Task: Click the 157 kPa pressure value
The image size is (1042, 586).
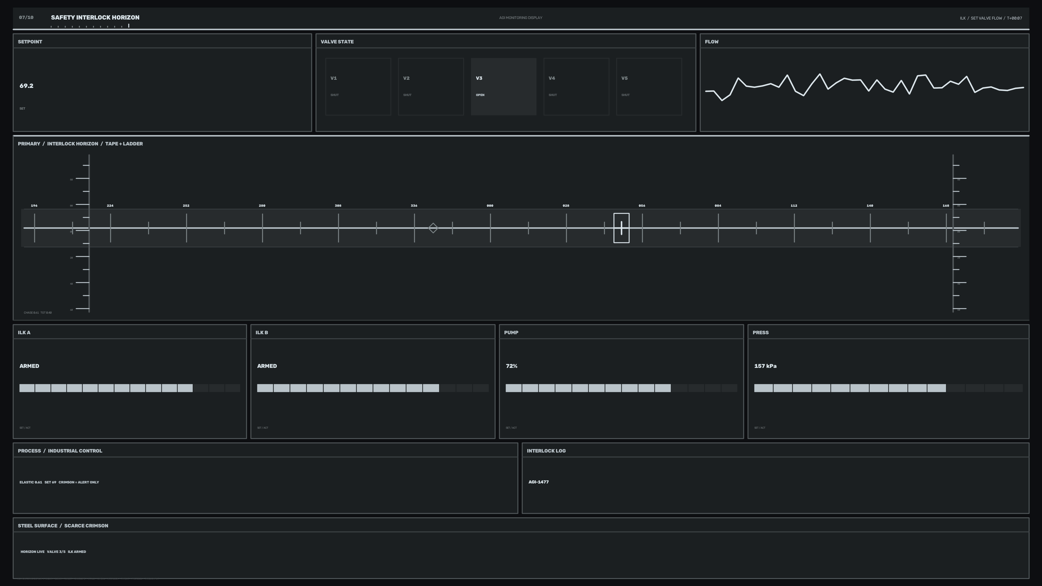Action: coord(765,366)
